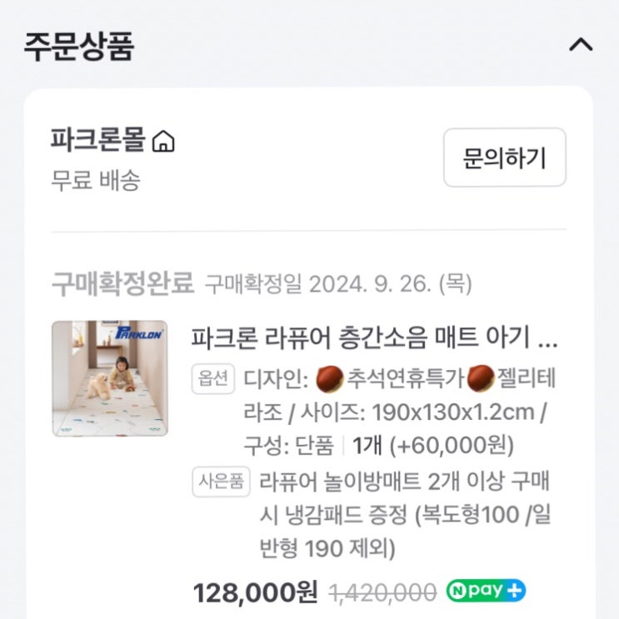Click first chestnut emoji before 추석연휴특가
Screen dimensions: 619x619
tap(329, 378)
